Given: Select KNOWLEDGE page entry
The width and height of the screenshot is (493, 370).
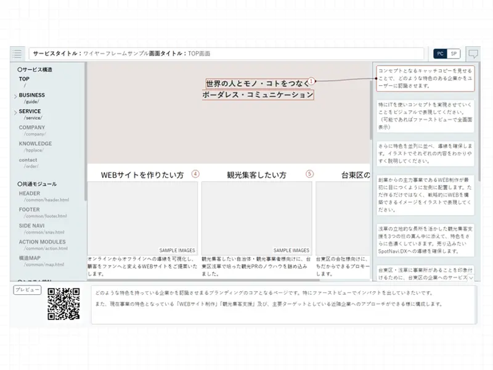Looking at the screenshot, I should (35, 144).
